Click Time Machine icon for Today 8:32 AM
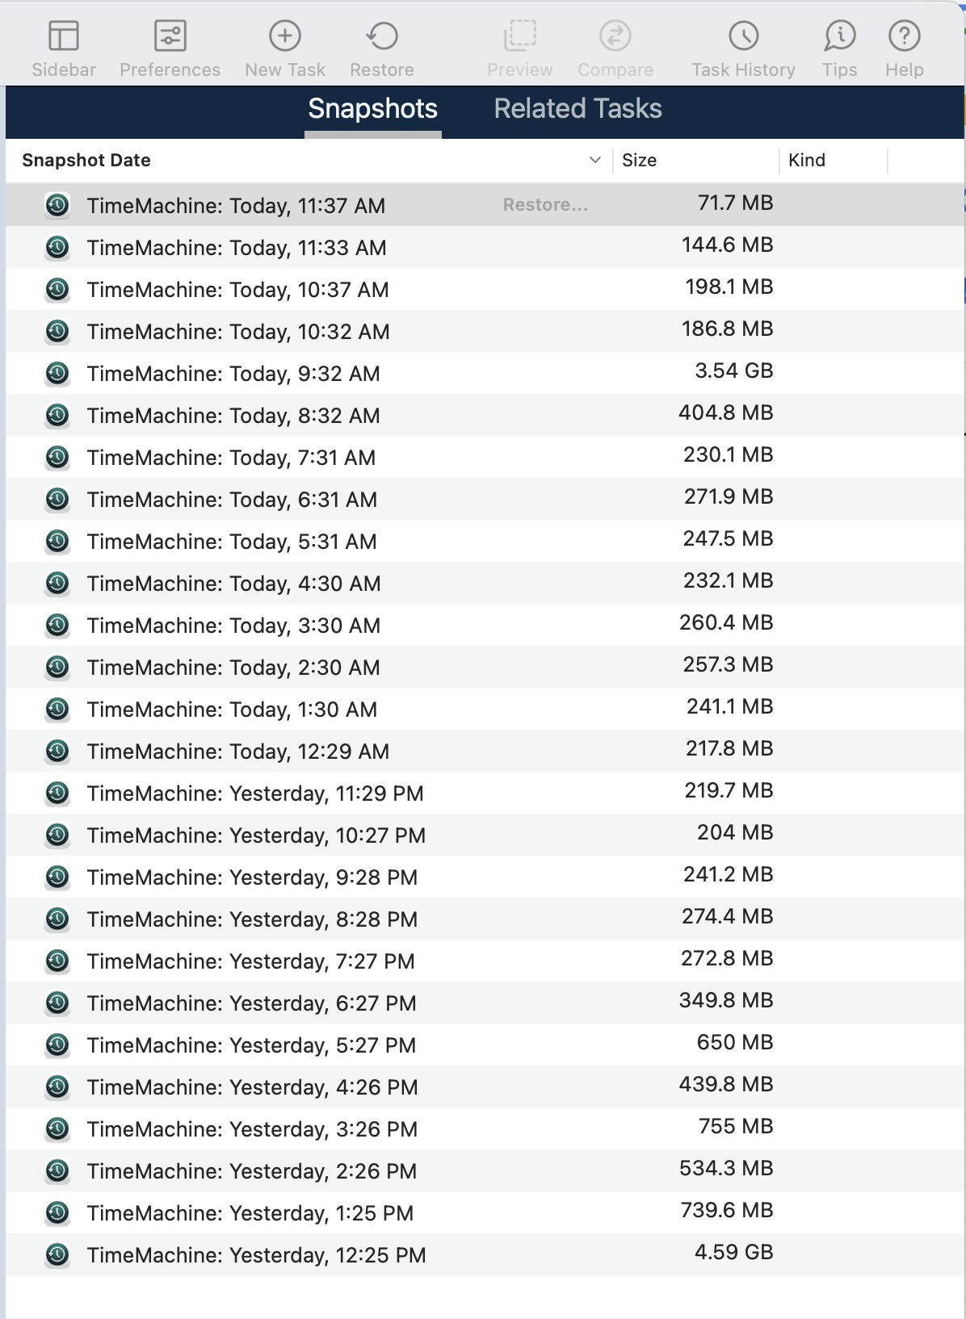 point(57,415)
